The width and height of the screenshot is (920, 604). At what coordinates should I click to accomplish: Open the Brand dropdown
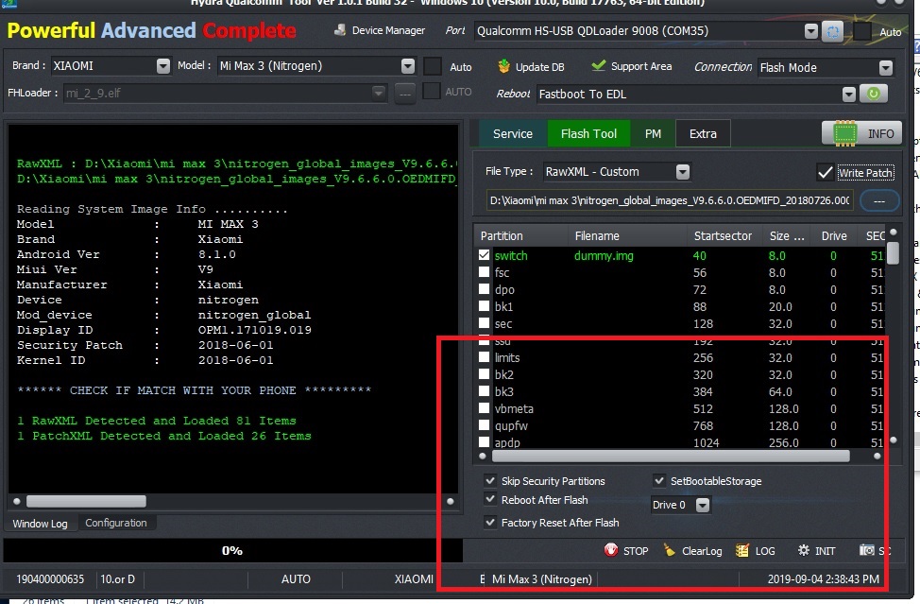(x=163, y=66)
